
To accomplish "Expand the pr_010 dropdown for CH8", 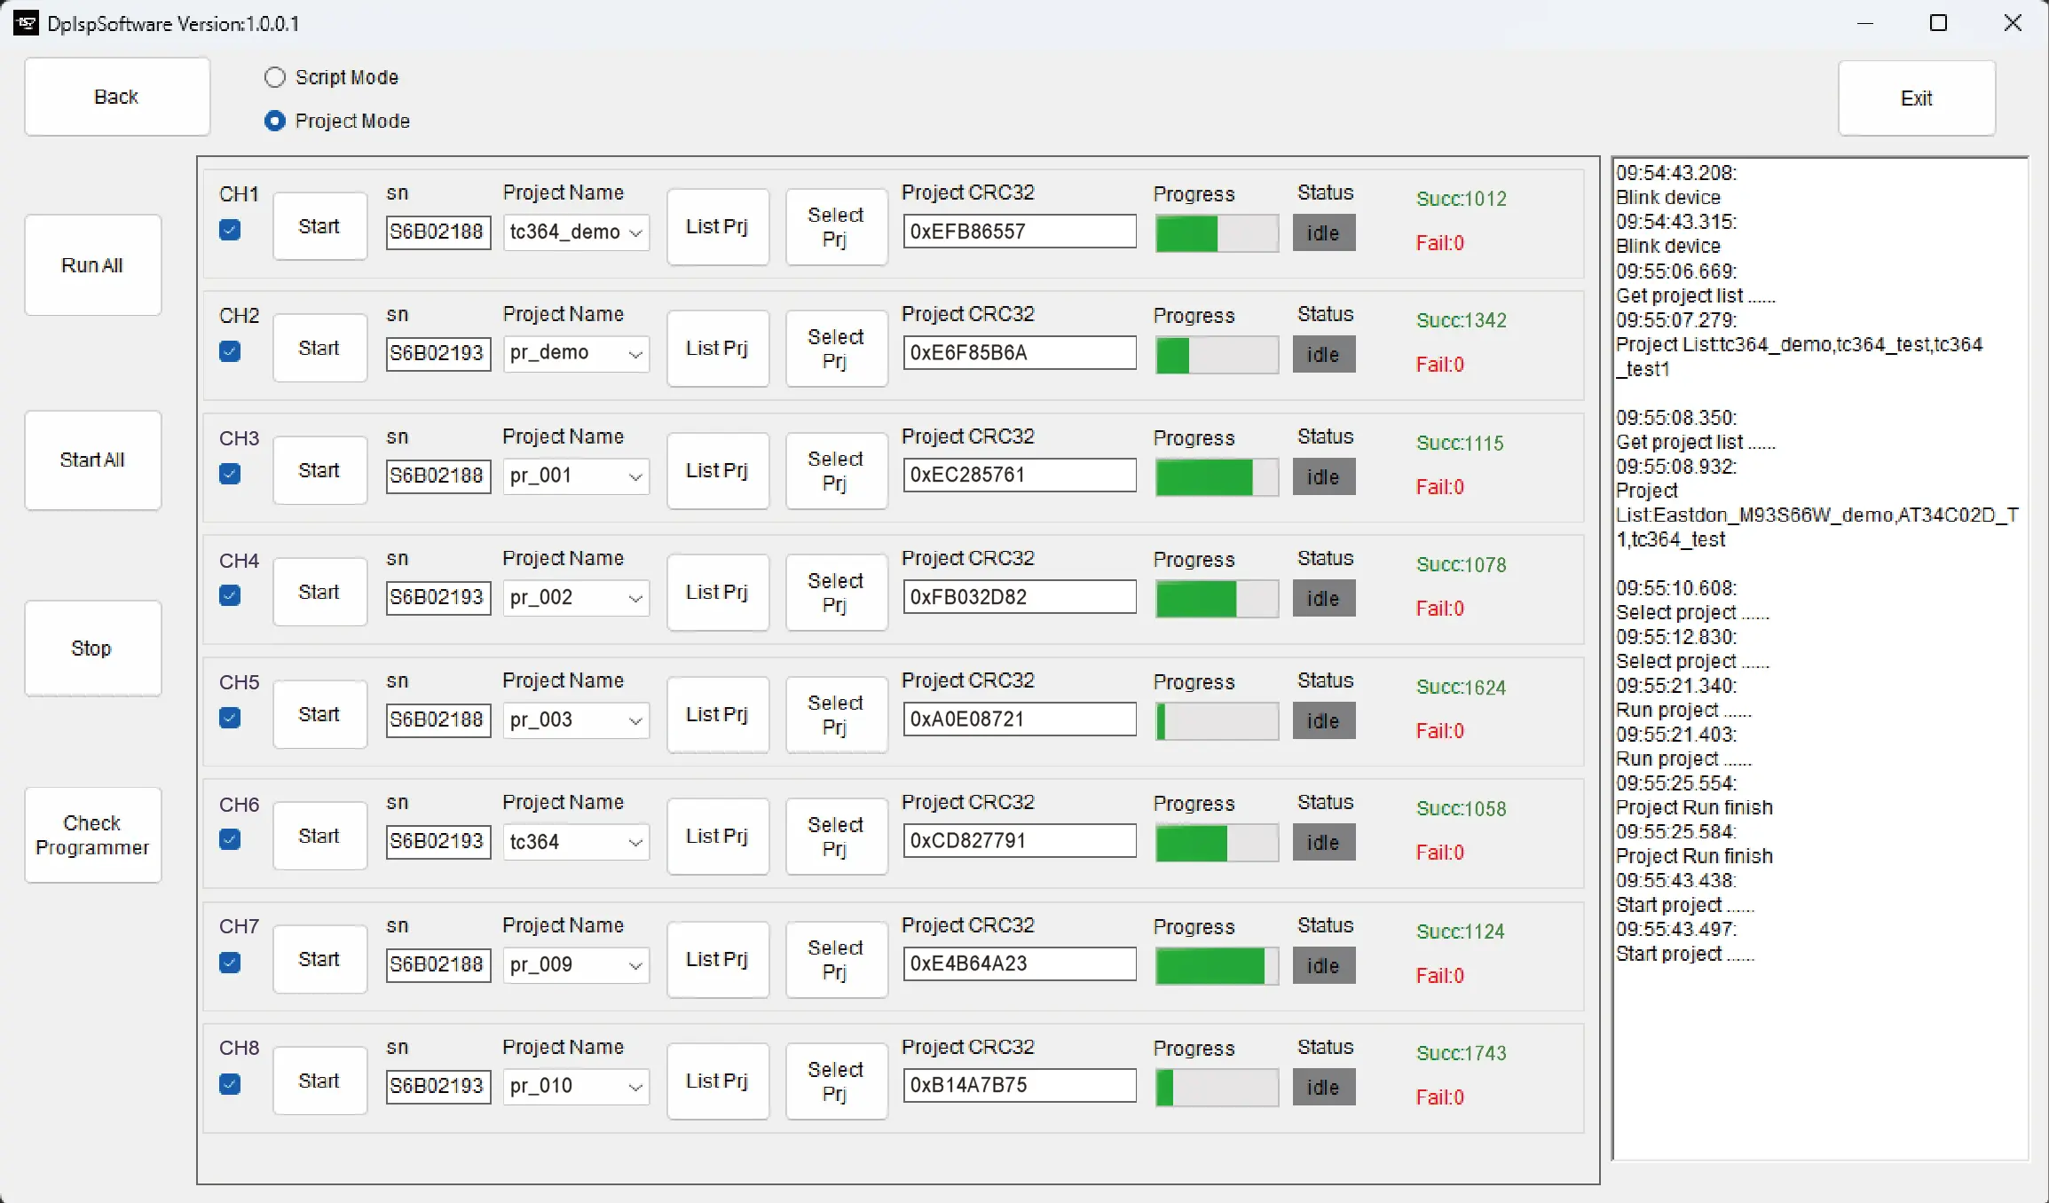I will coord(635,1087).
